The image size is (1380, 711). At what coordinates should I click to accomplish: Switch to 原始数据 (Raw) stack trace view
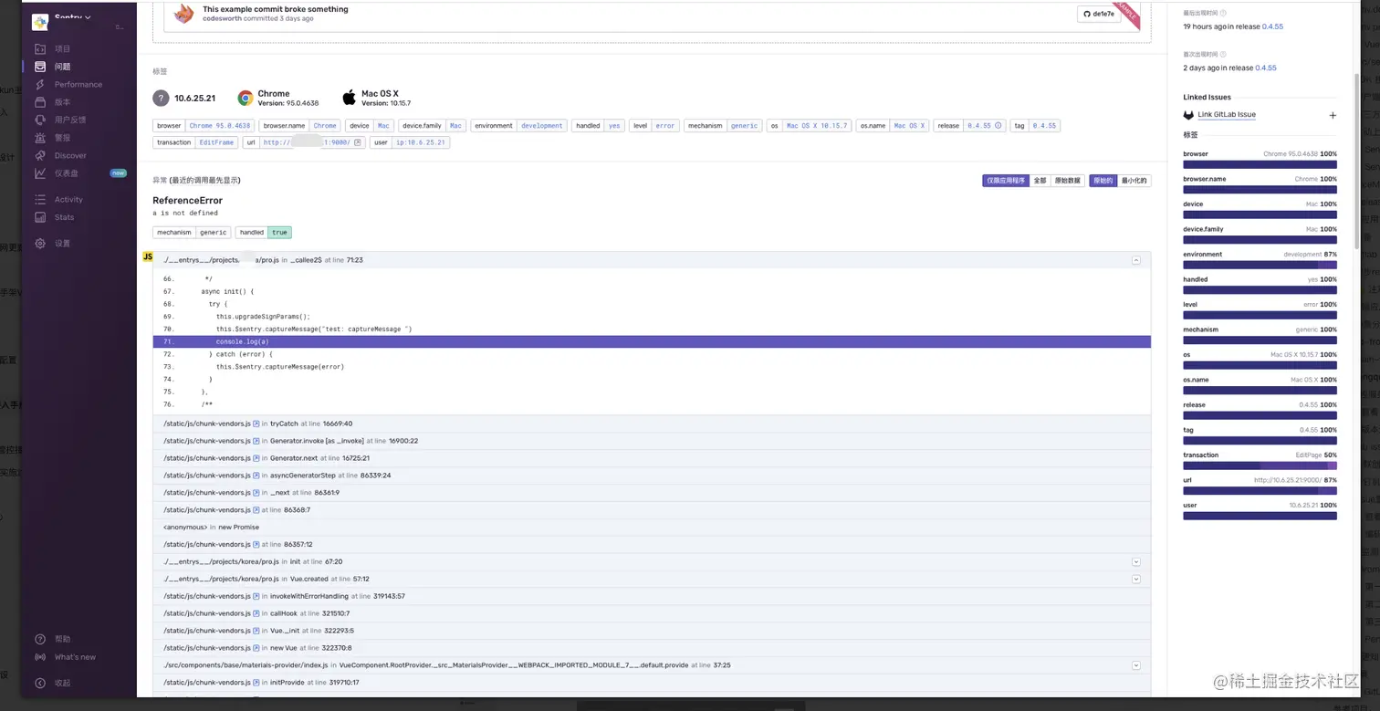coord(1067,181)
